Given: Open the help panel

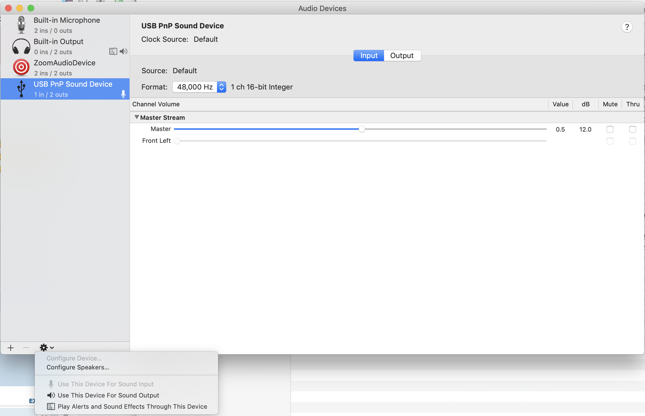Looking at the screenshot, I should (627, 27).
